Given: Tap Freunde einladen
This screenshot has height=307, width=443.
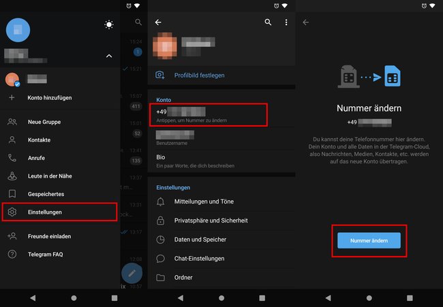Looking at the screenshot, I should [49, 236].
